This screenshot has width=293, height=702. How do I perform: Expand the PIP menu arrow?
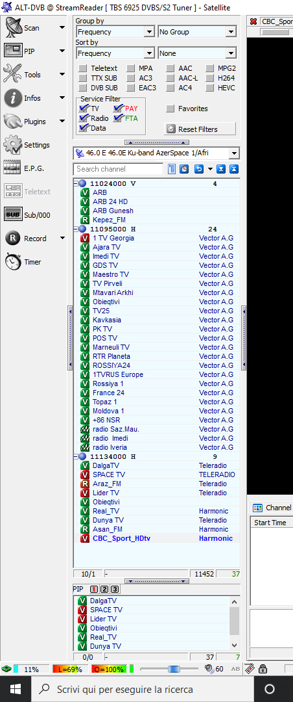point(62,51)
